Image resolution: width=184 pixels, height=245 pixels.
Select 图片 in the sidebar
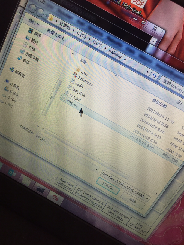34,41
